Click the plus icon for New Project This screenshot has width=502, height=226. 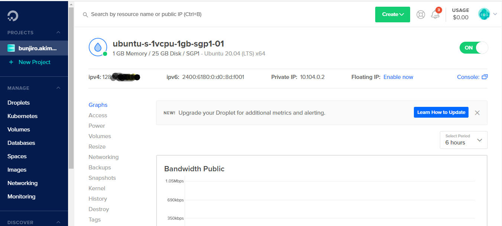click(x=11, y=62)
